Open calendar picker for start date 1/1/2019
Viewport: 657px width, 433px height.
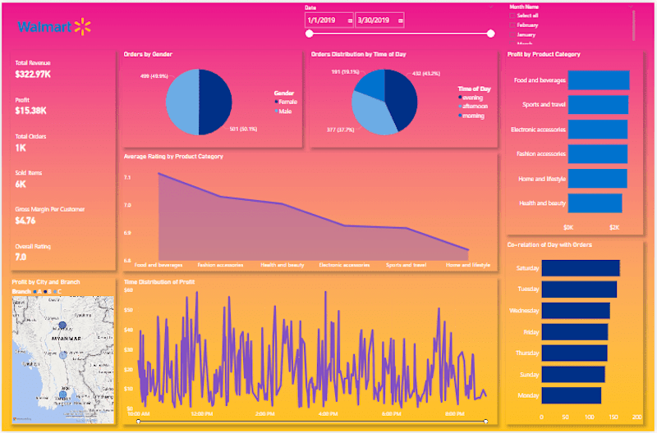pyautogui.click(x=351, y=21)
